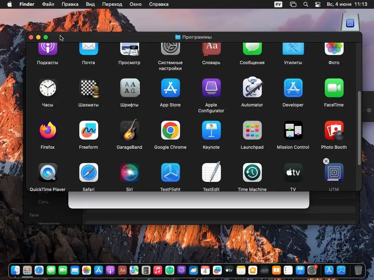Viewport: 374px width, 280px height.
Task: Select Keynote in Программы window
Action: [x=211, y=130]
